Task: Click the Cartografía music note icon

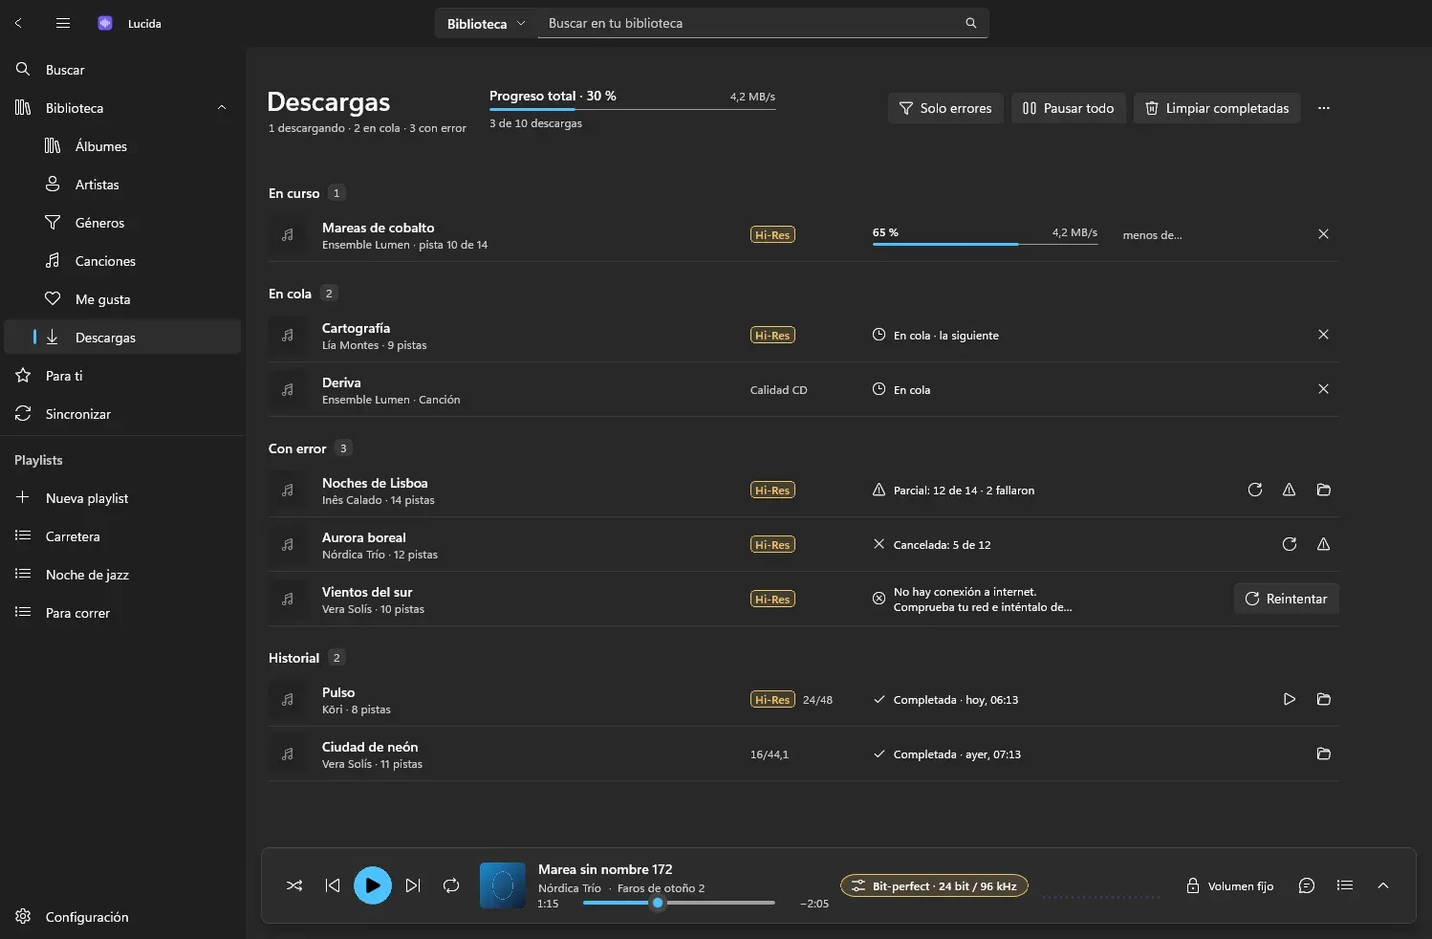Action: (x=288, y=335)
